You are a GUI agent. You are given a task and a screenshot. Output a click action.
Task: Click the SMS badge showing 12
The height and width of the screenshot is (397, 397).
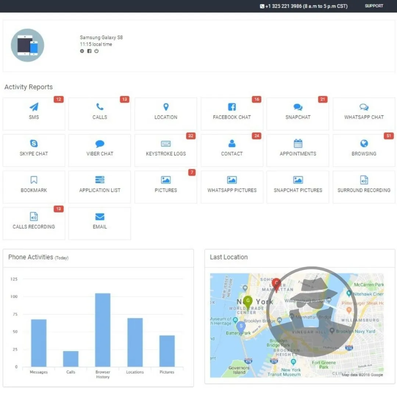coord(58,99)
